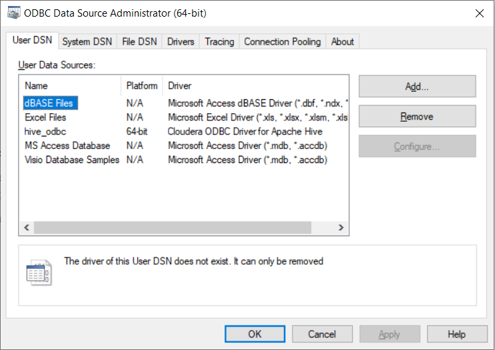495x350 pixels.
Task: Click the Microsoft Excel Driver cell
Action: [x=258, y=117]
